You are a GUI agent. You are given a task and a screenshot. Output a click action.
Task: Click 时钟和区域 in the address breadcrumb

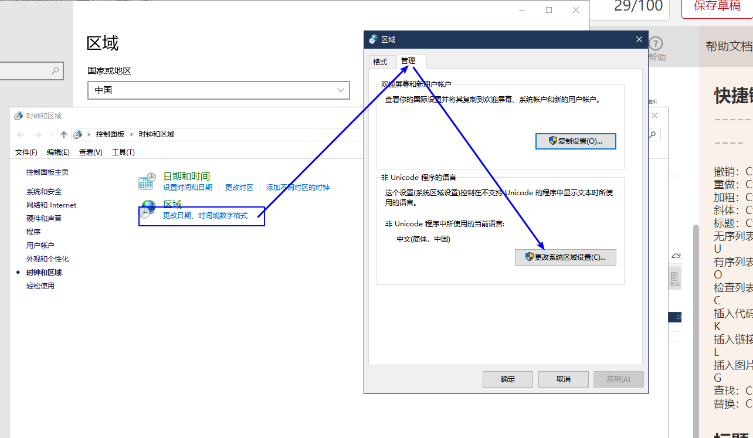[157, 134]
